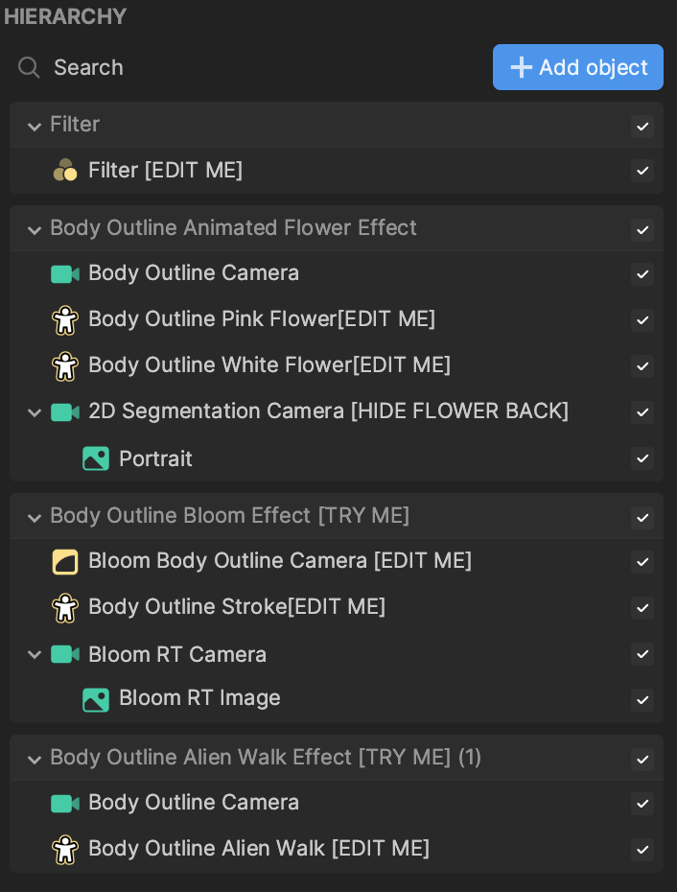
Task: Collapse the Filter group
Action: (x=35, y=126)
